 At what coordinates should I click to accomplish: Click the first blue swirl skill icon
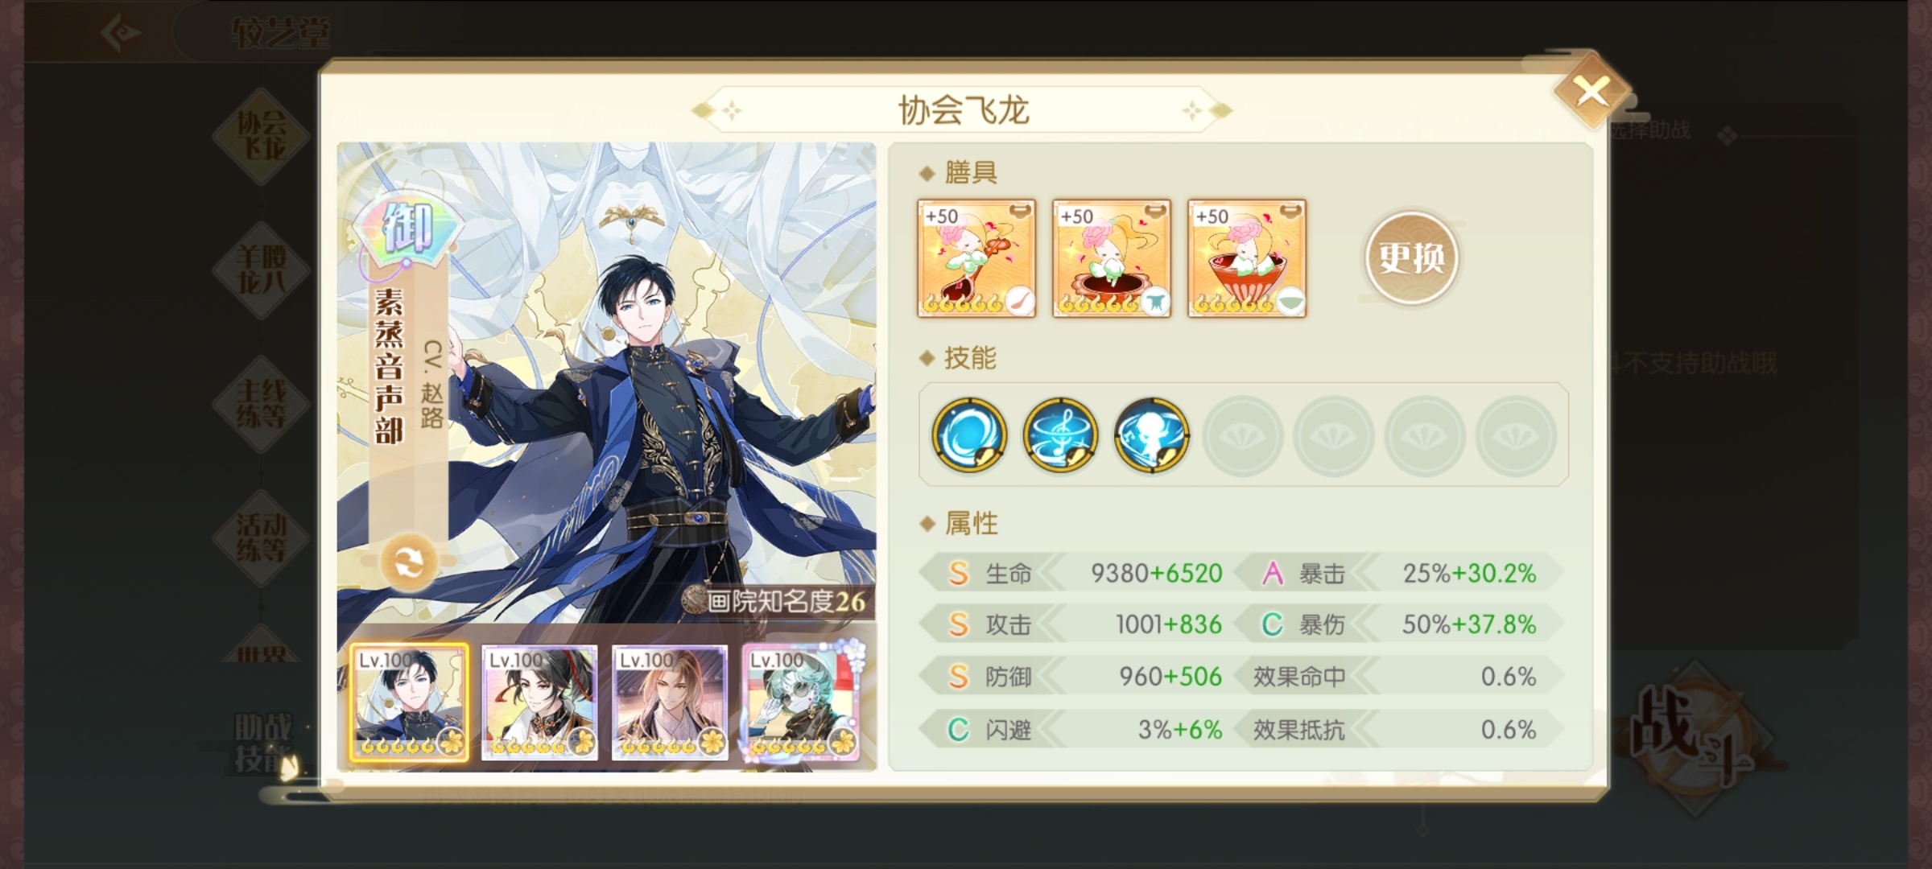(969, 434)
